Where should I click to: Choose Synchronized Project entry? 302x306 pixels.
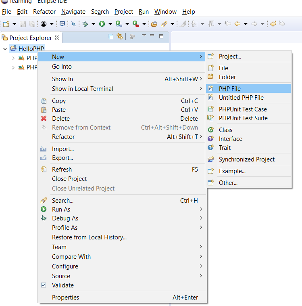[x=248, y=159]
